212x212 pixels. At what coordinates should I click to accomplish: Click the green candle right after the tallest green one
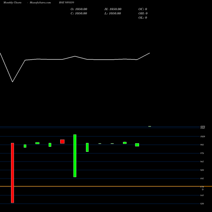tap(87, 148)
